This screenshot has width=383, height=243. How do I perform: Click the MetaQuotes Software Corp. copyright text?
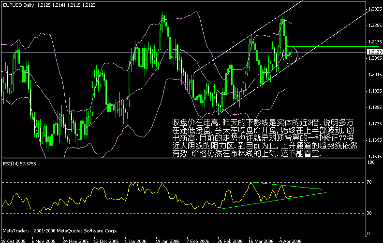click(60, 230)
